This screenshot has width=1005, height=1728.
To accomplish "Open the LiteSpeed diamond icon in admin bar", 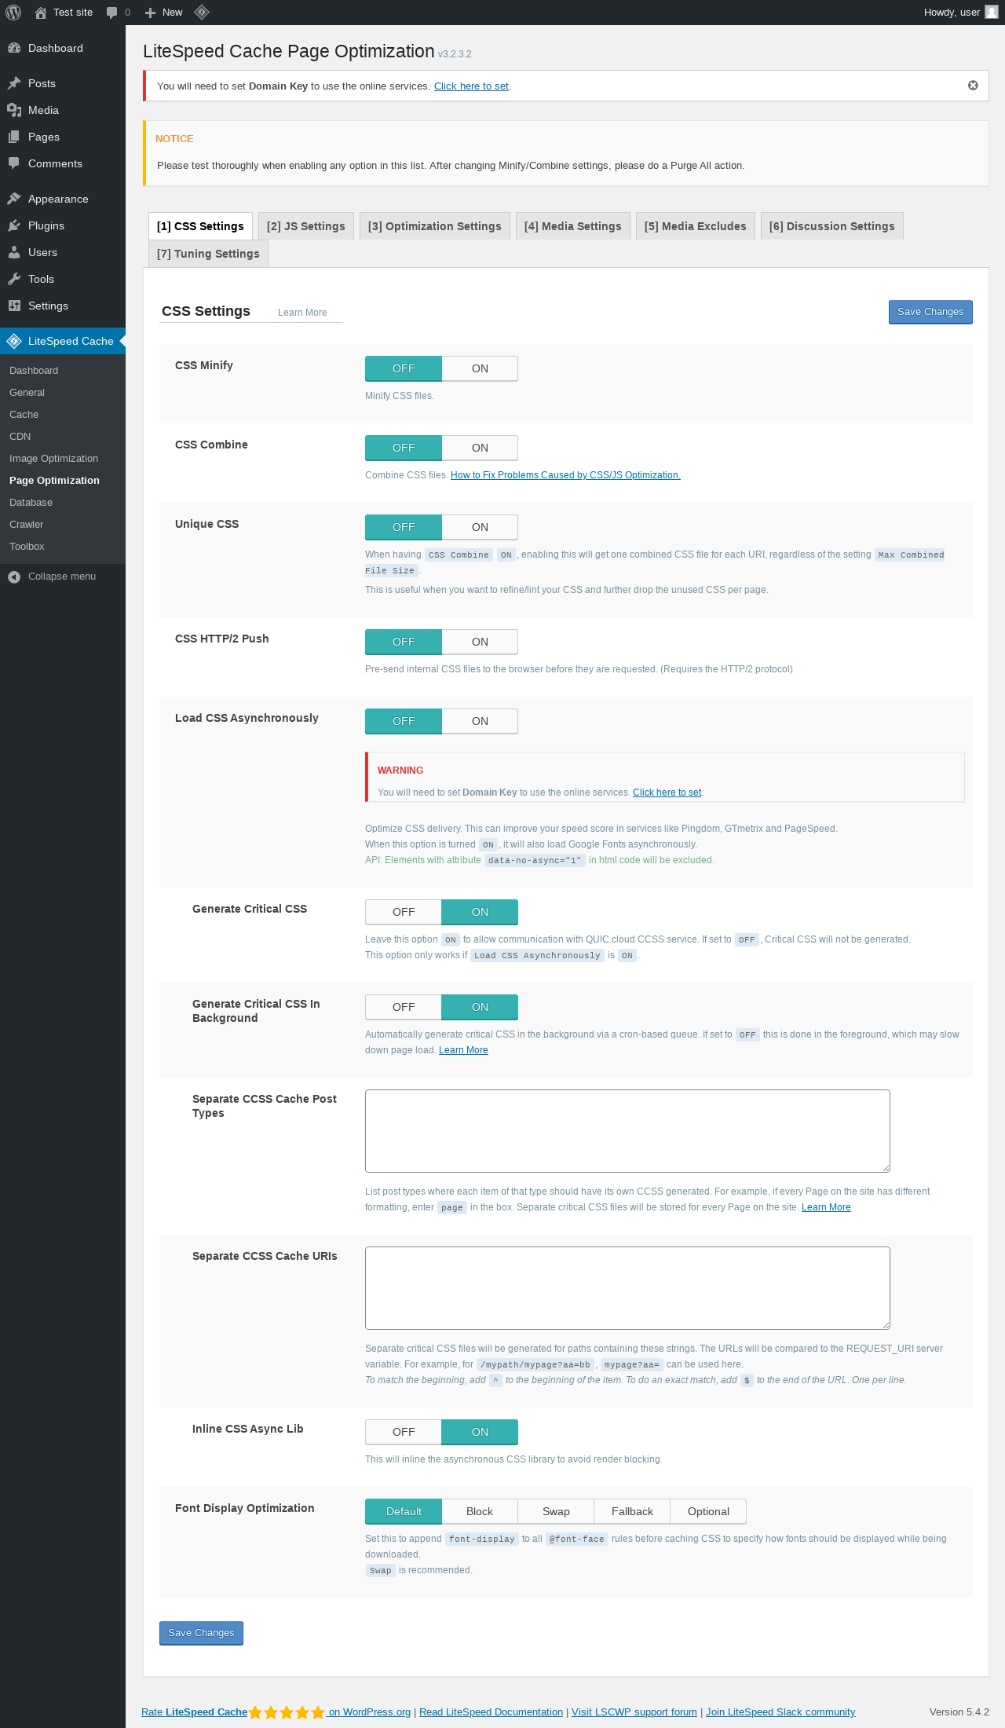I will point(202,13).
